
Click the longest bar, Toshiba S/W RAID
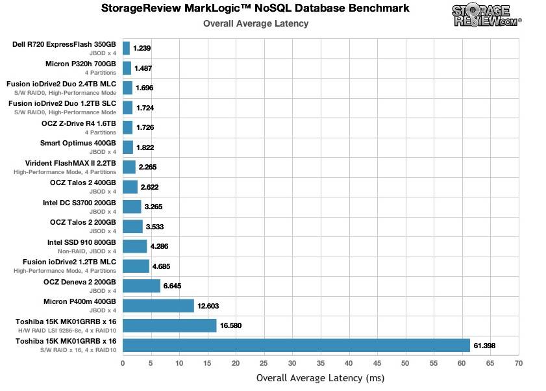(x=296, y=345)
